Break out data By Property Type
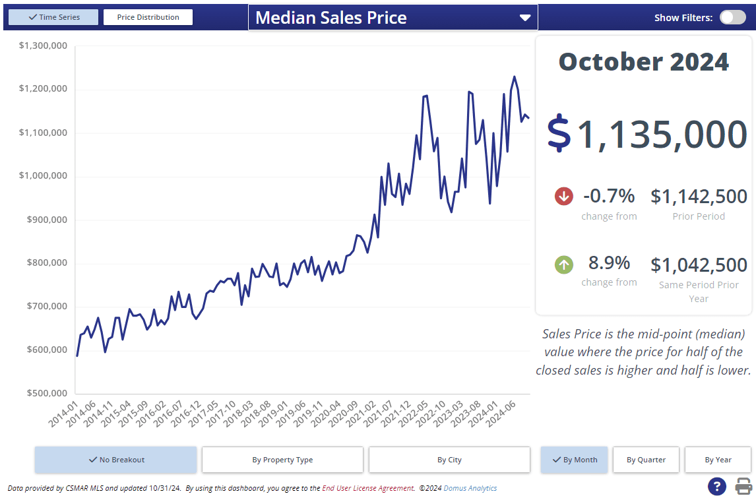The height and width of the screenshot is (496, 756). pos(282,460)
